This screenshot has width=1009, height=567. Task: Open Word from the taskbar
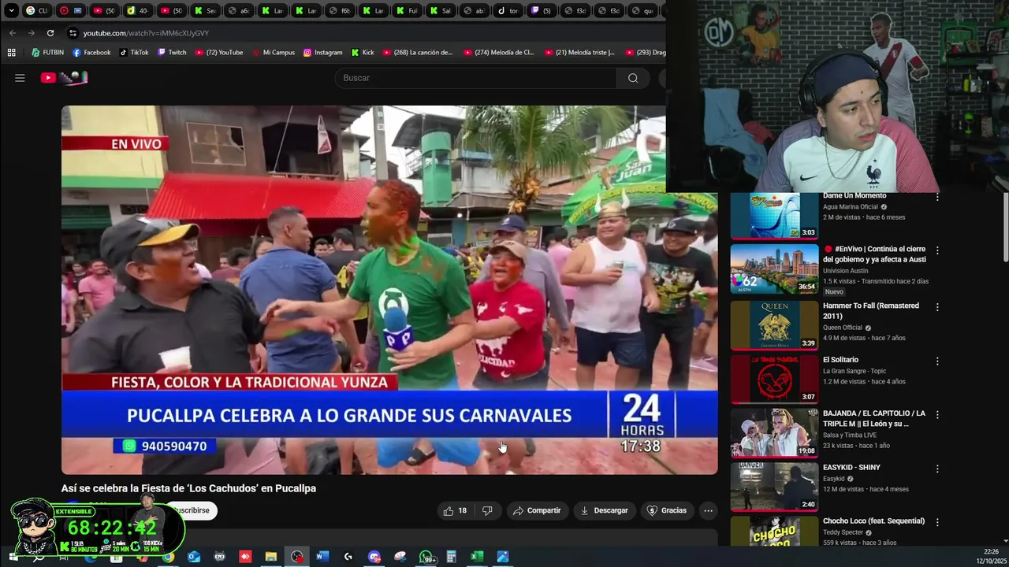point(322,557)
